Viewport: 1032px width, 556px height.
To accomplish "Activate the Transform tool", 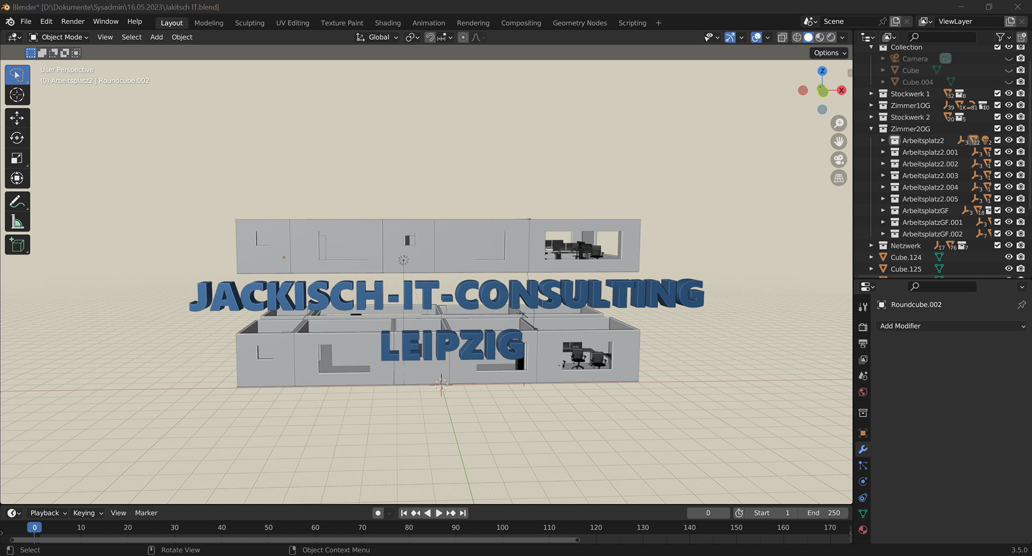I will point(17,178).
